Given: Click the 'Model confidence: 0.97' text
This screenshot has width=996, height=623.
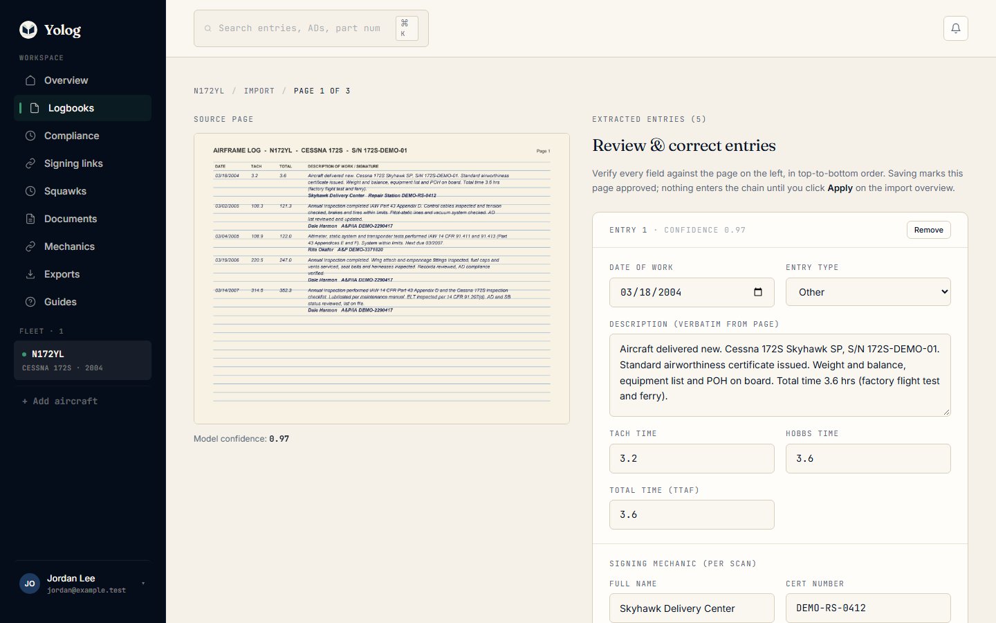Looking at the screenshot, I should 241,439.
